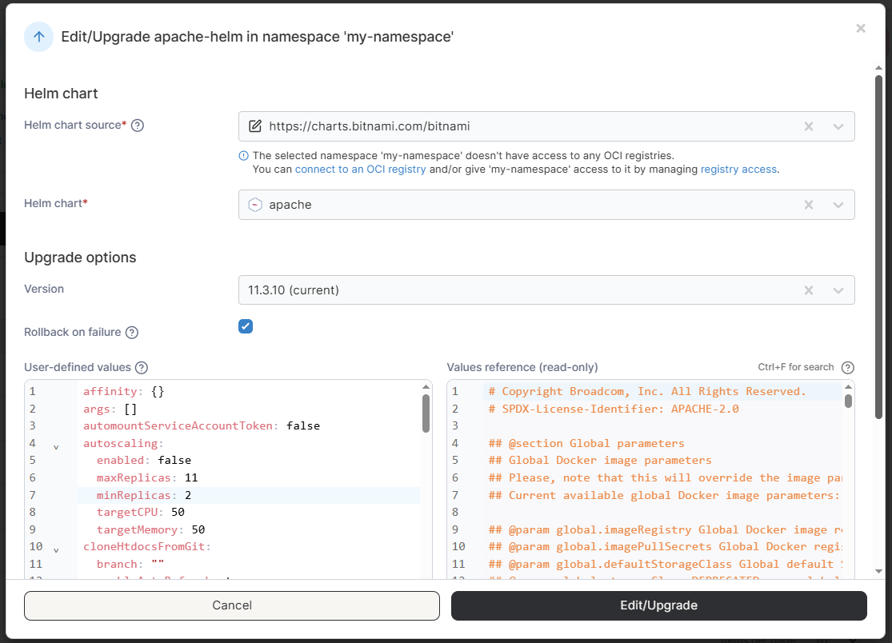Click the help icon beside Rollback on failure
This screenshot has height=643, width=892.
132,333
